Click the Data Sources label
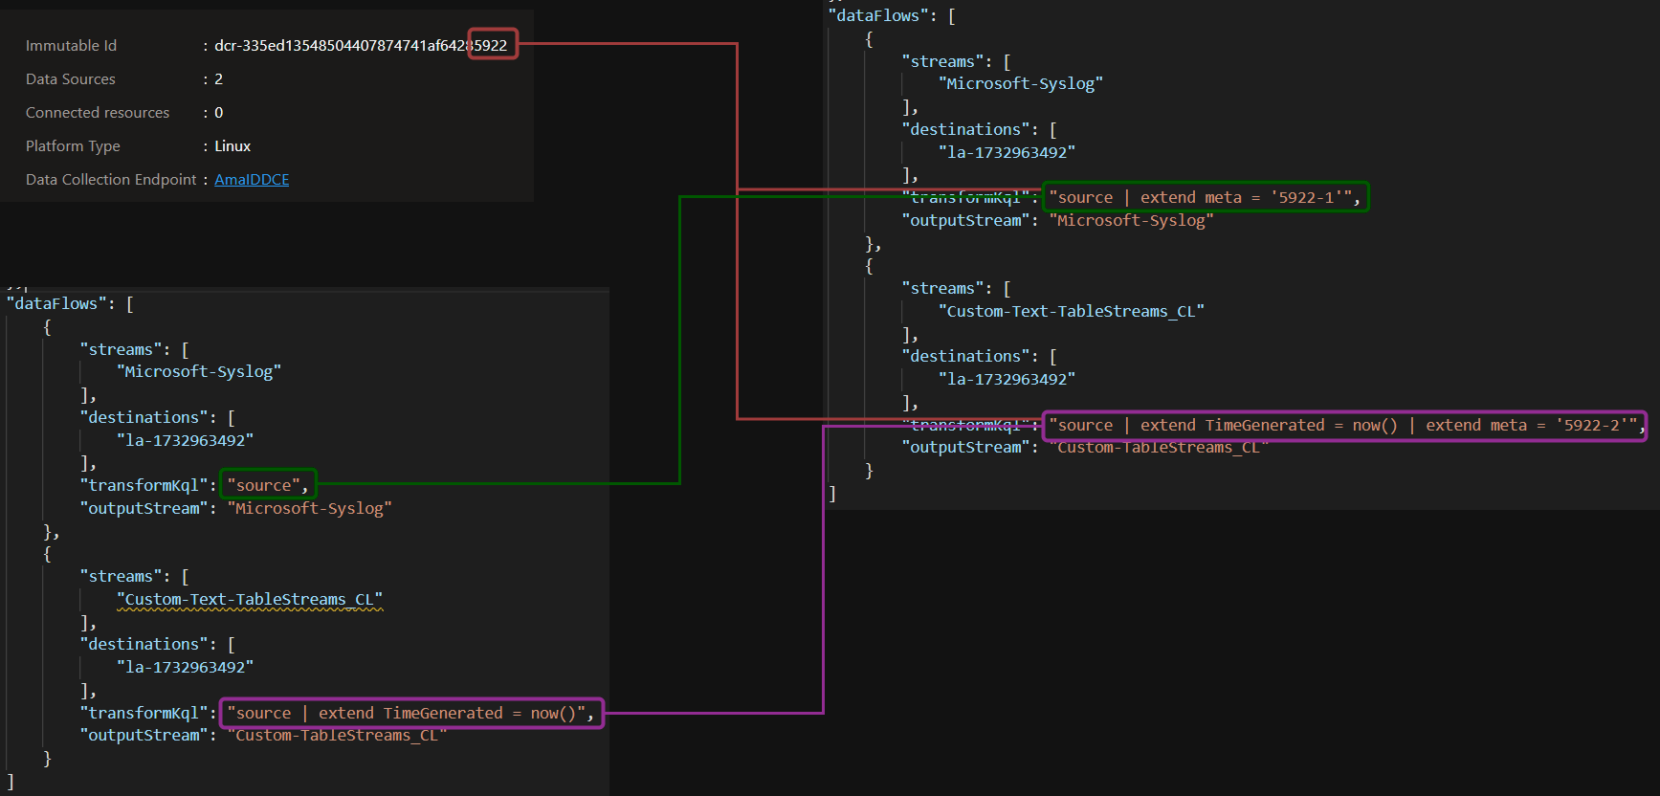The height and width of the screenshot is (796, 1660). click(70, 79)
